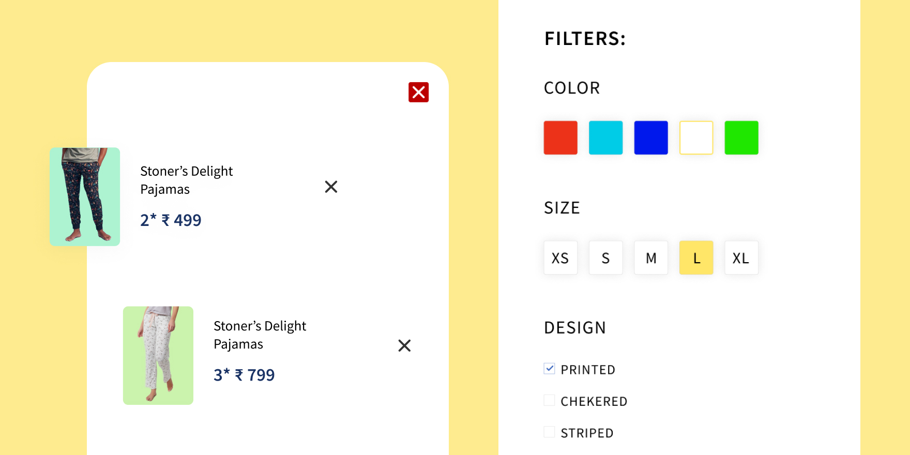Select size XS
Viewport: 910px width, 455px height.
click(560, 257)
